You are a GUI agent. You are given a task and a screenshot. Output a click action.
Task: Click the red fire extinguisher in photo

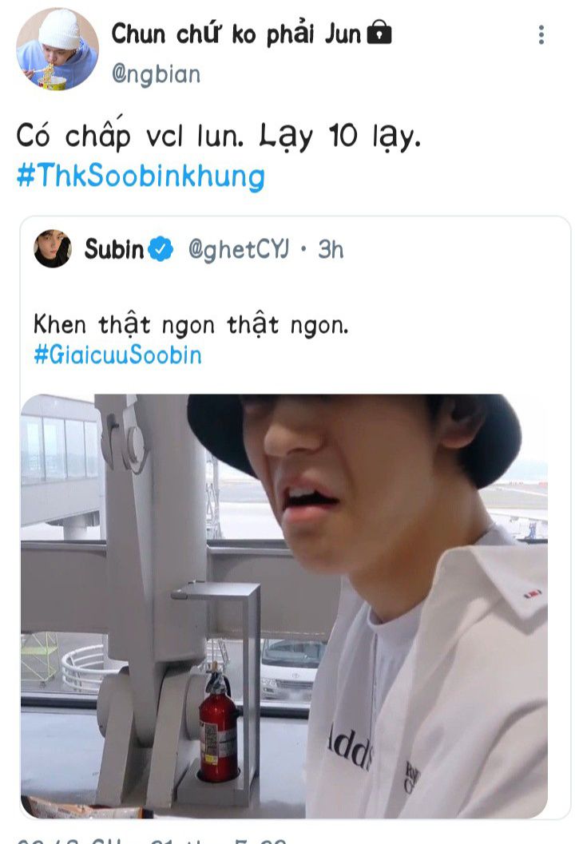(x=217, y=724)
